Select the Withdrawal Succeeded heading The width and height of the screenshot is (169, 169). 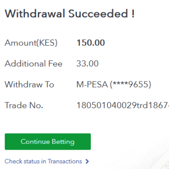click(x=70, y=14)
